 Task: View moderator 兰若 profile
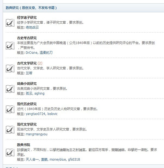[x=29, y=73]
